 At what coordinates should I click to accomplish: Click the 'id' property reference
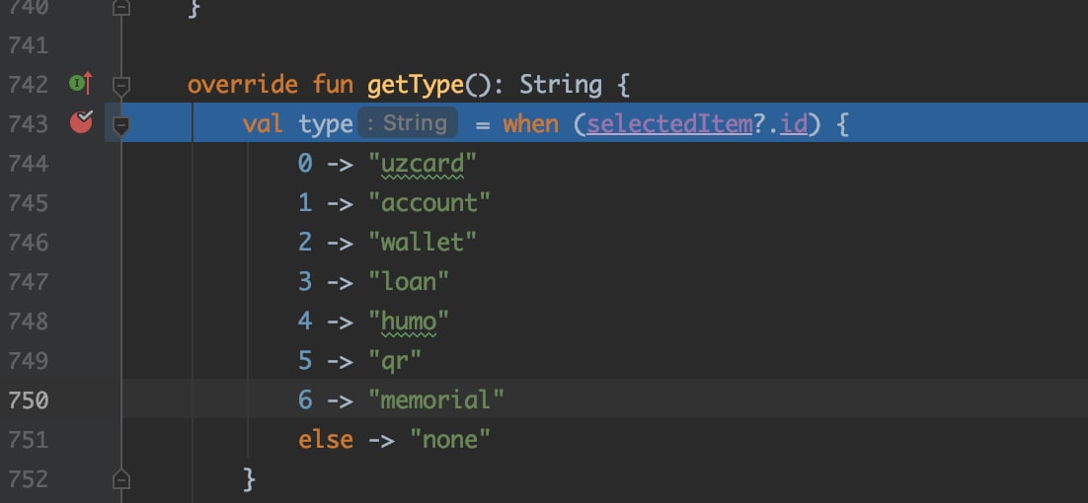794,124
